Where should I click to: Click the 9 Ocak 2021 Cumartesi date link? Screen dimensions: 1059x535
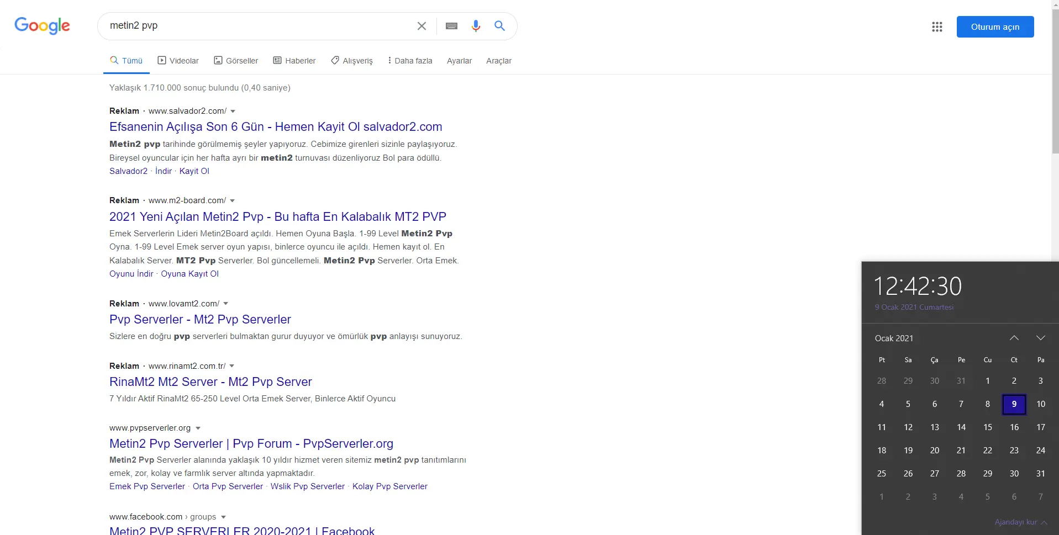914,307
